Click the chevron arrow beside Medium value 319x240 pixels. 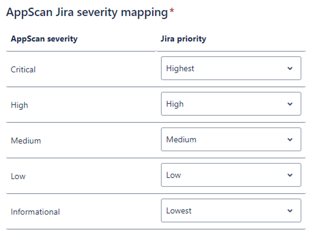[290, 140]
